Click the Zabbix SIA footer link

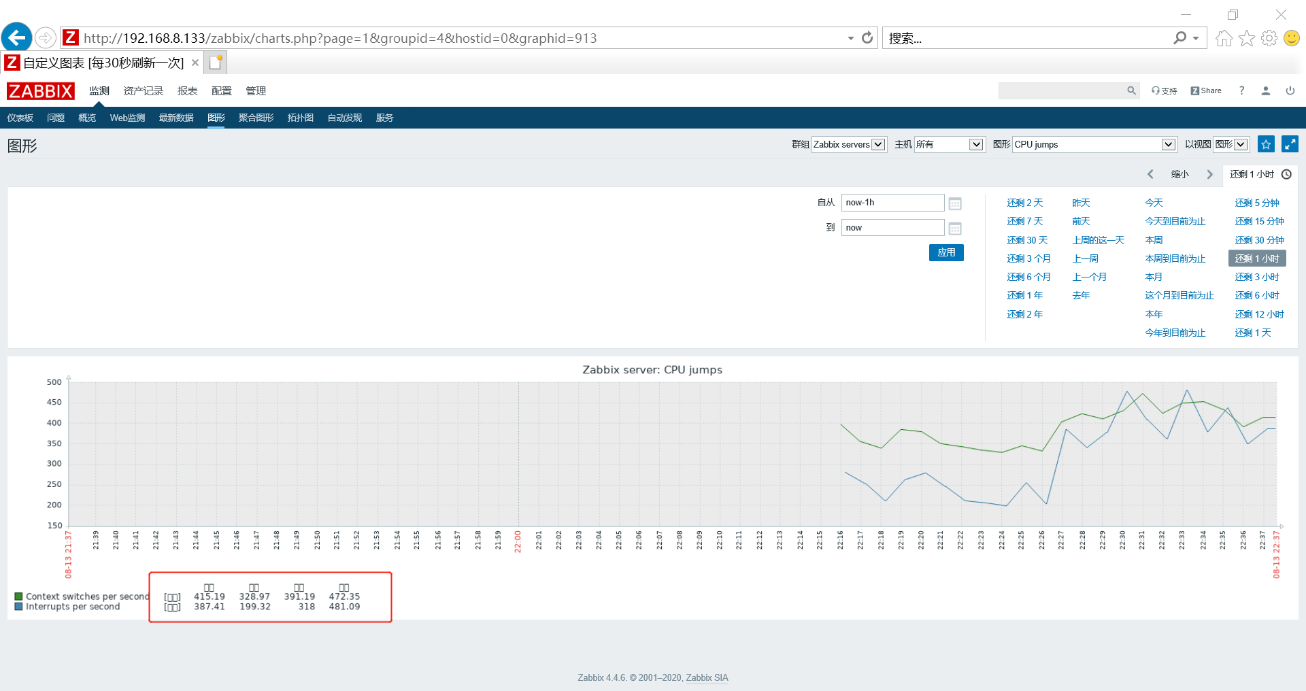(x=707, y=677)
